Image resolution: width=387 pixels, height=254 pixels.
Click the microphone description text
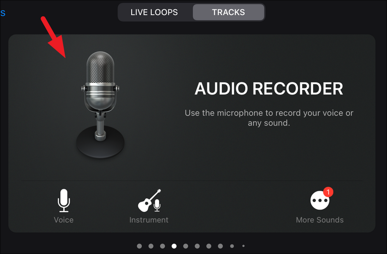click(x=269, y=117)
